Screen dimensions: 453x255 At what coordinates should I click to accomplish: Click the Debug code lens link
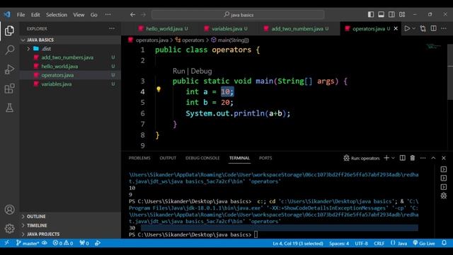point(201,71)
